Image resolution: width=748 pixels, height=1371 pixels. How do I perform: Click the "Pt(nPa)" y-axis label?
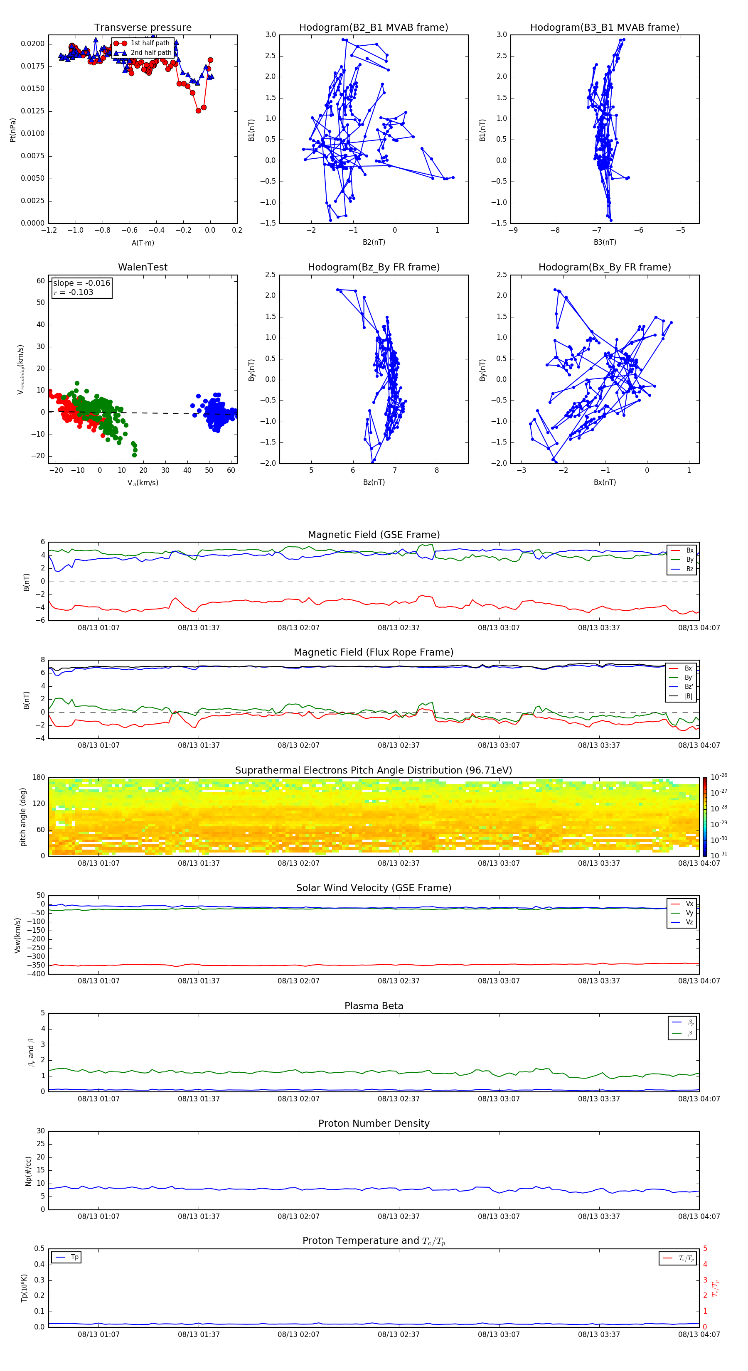tap(13, 130)
